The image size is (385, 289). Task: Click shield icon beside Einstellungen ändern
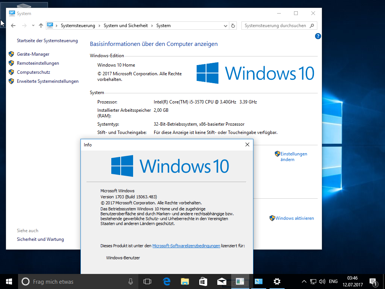click(277, 154)
